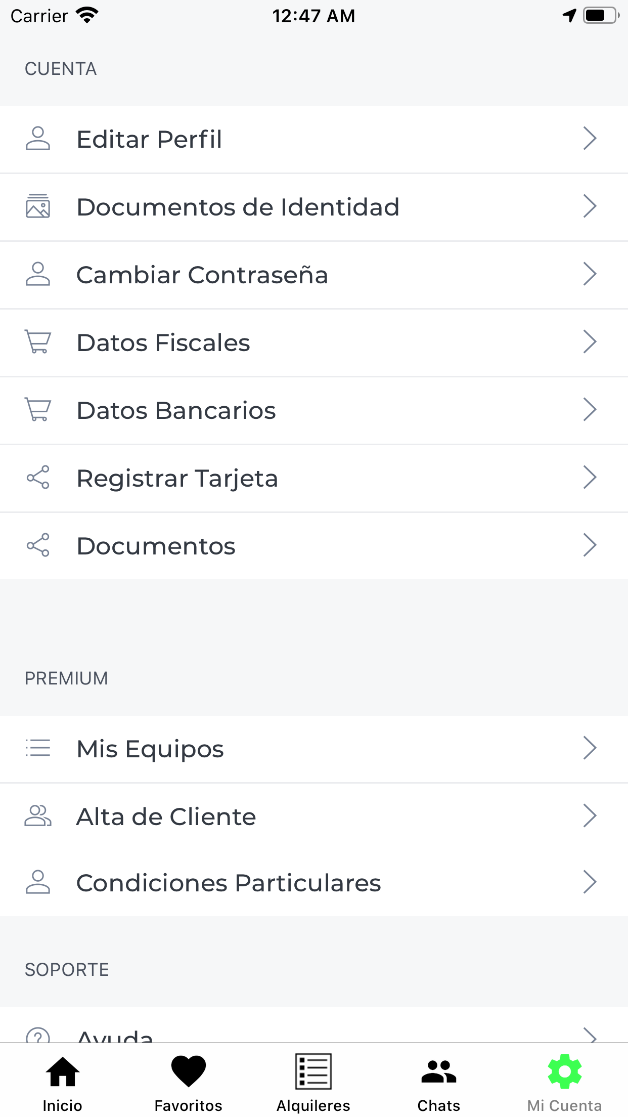Open Documentos de Identidad
Image resolution: width=628 pixels, height=1117 pixels.
point(238,207)
